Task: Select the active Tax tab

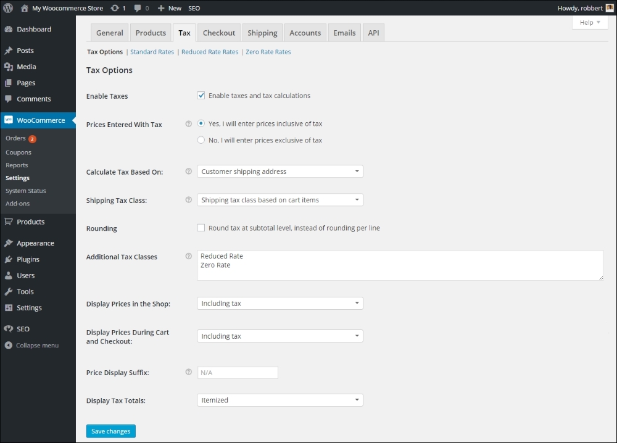Action: 184,33
